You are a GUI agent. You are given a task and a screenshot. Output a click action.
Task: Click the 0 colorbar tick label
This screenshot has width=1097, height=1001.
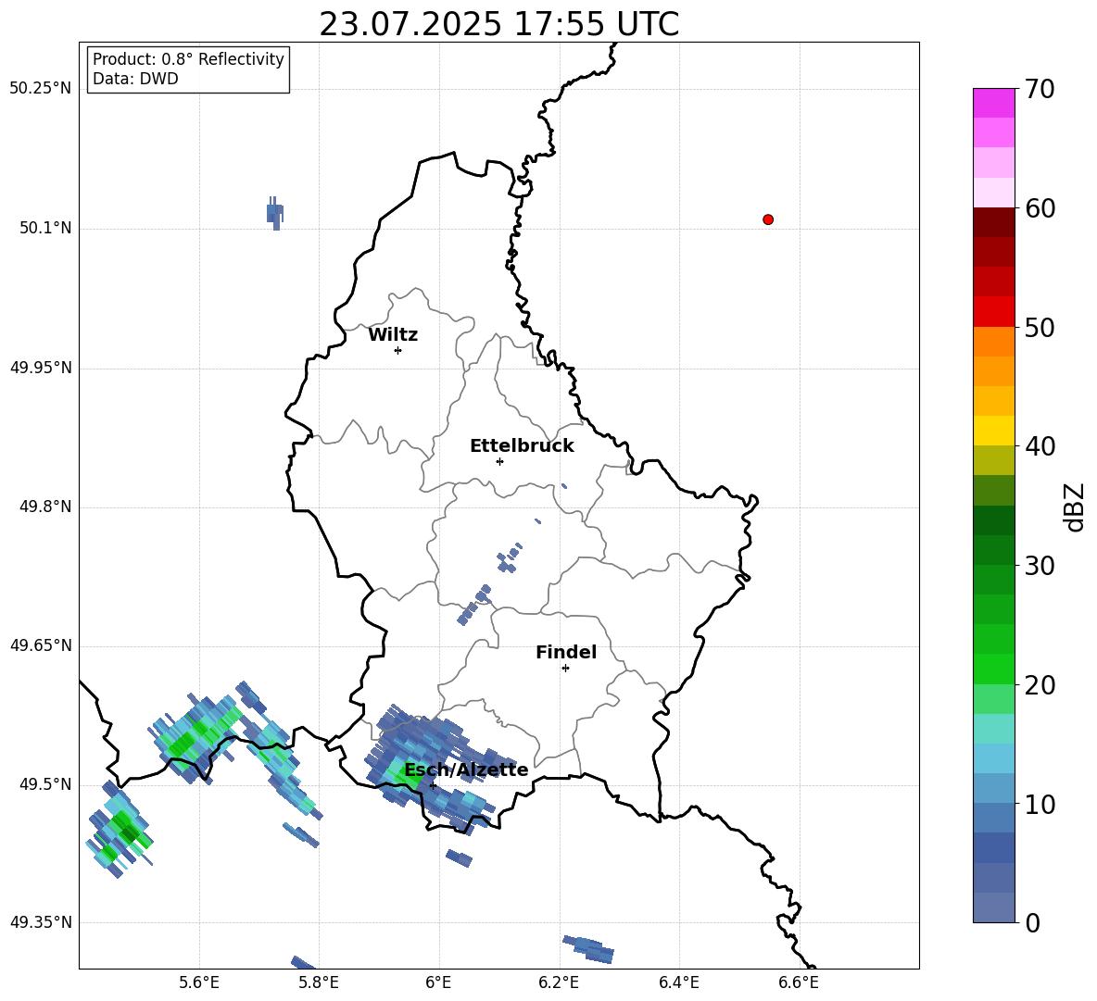[1032, 922]
